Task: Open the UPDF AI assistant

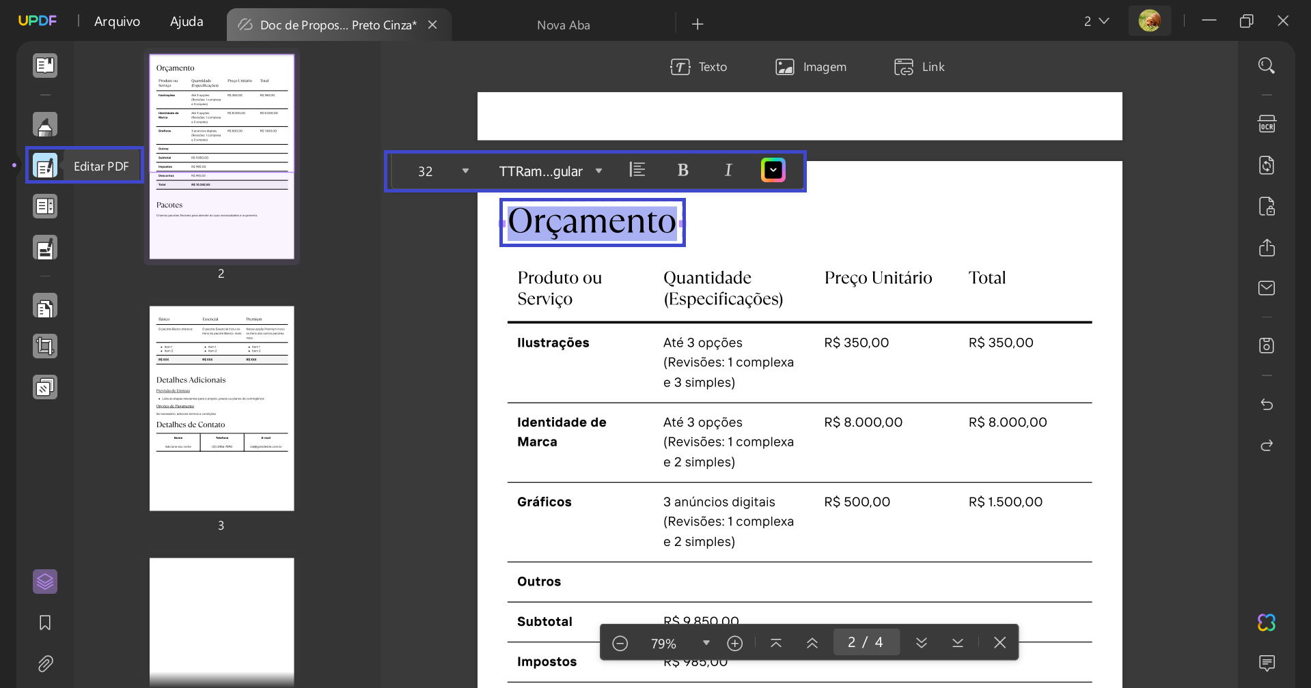Action: 1266,622
